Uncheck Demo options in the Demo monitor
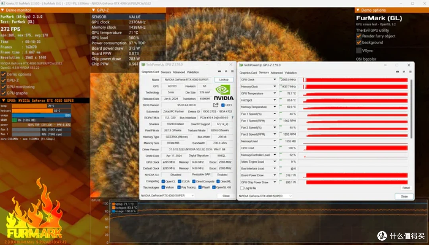The image size is (429, 245). [x=4, y=74]
